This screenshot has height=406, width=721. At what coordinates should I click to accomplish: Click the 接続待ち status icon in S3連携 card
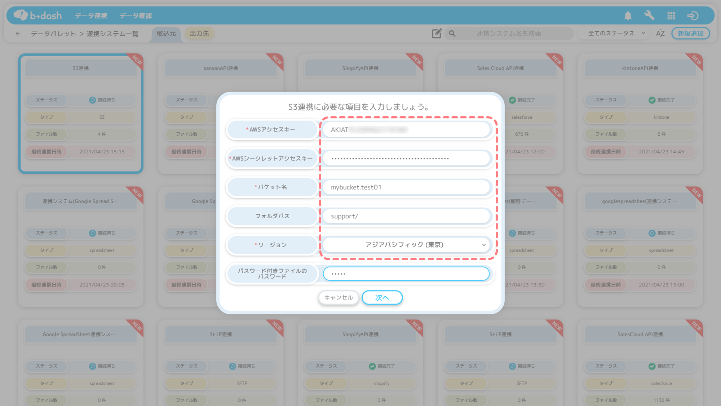92,100
